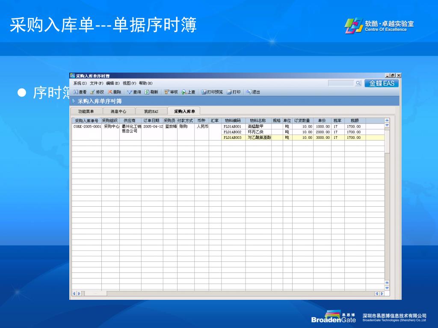This screenshot has height=328, width=438.
Task: Select the PL01AB002 material code cell
Action: pyautogui.click(x=233, y=132)
